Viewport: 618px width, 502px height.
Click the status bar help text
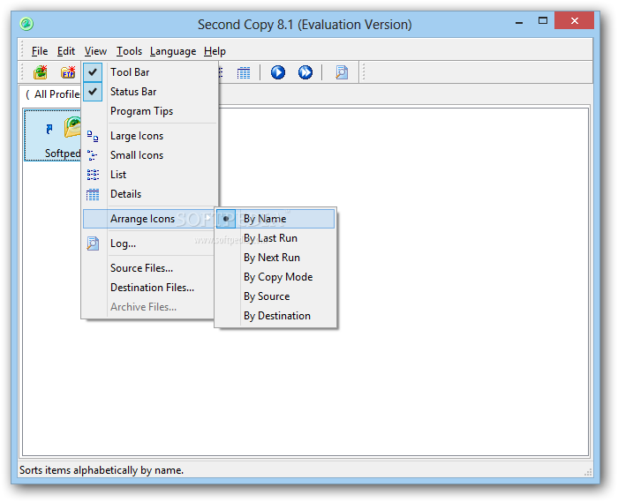pos(102,470)
